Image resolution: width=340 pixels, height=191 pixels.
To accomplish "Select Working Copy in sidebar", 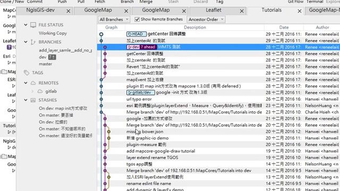I will (53, 33).
